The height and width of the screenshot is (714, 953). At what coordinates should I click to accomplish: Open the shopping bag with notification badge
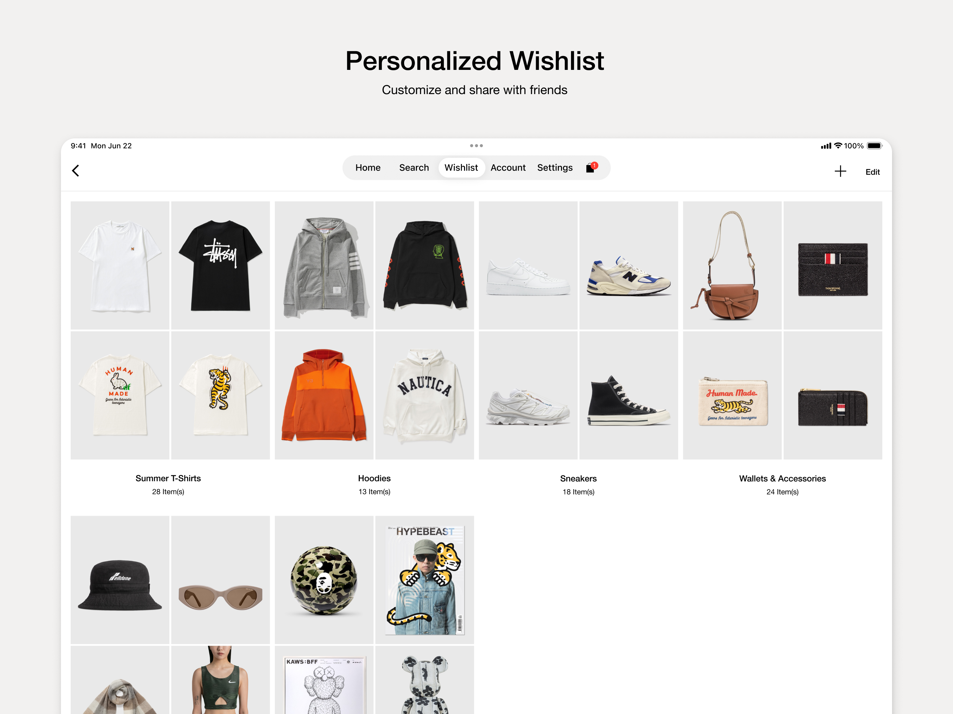coord(591,167)
